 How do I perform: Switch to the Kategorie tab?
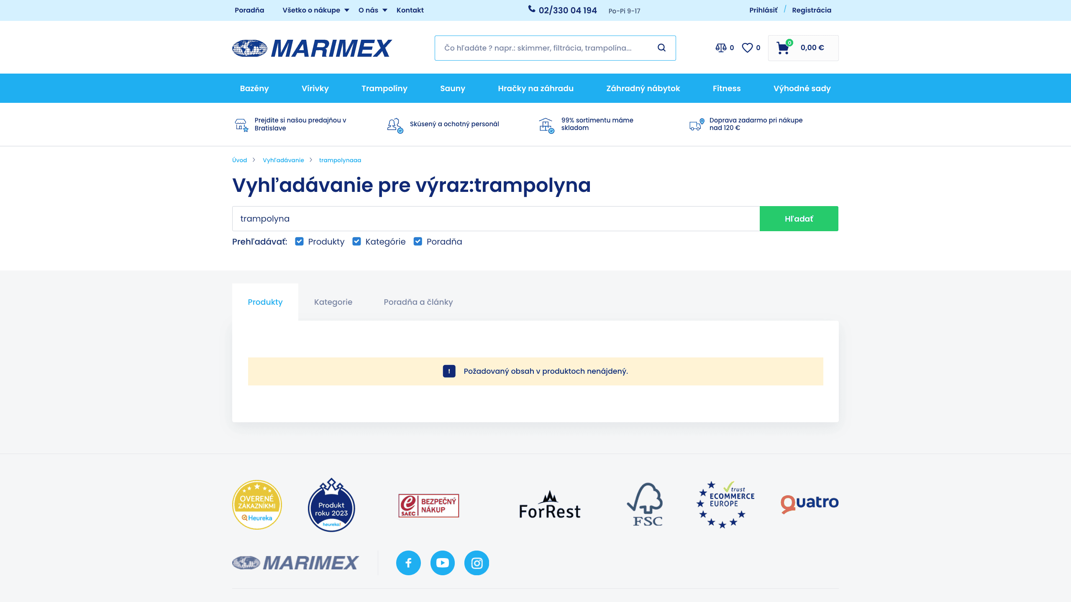click(x=333, y=302)
